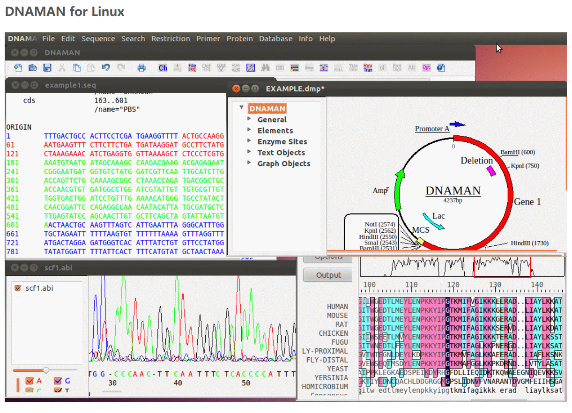Click the 'File seq' toolbar icon
Image resolution: width=572 pixels, height=413 pixels.
(x=192, y=68)
